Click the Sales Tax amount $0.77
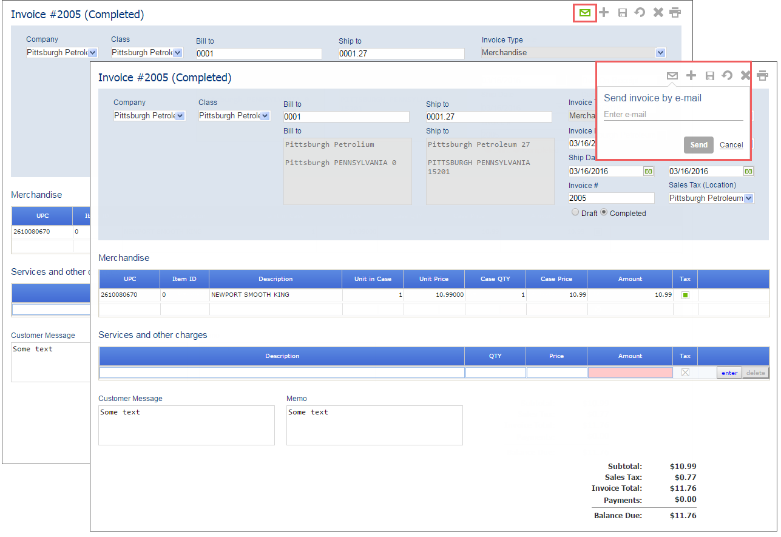The image size is (781, 537). pyautogui.click(x=685, y=478)
